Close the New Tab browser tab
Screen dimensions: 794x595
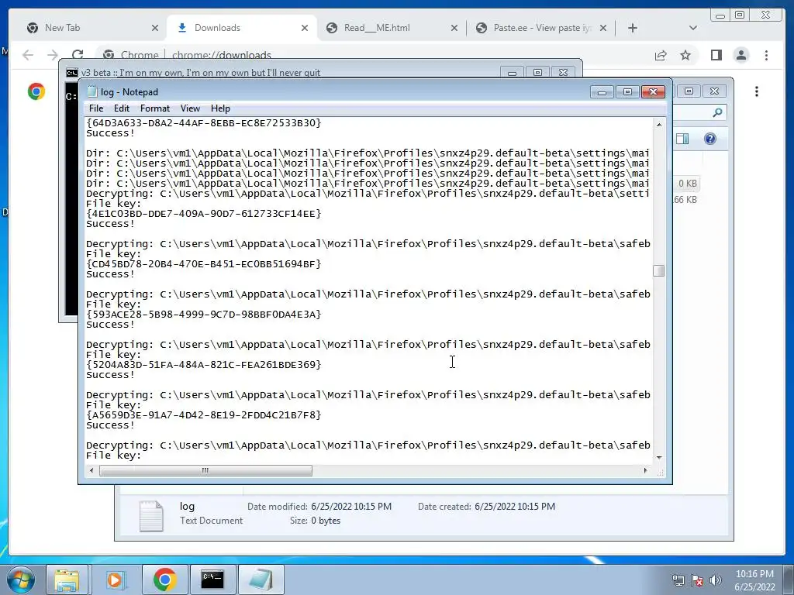[155, 29]
